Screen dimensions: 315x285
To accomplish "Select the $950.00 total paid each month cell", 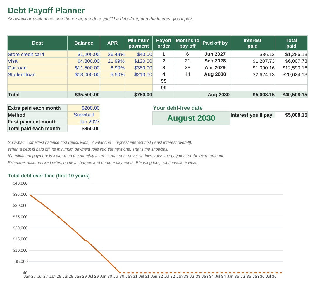I will [84, 128].
